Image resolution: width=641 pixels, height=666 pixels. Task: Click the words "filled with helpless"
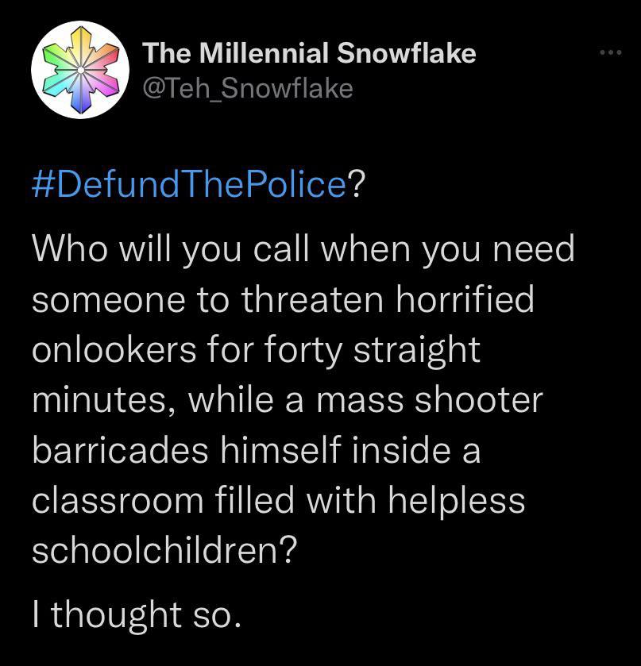pyautogui.click(x=370, y=501)
